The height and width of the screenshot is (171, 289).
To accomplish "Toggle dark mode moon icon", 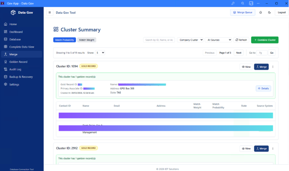I will click(x=269, y=12).
